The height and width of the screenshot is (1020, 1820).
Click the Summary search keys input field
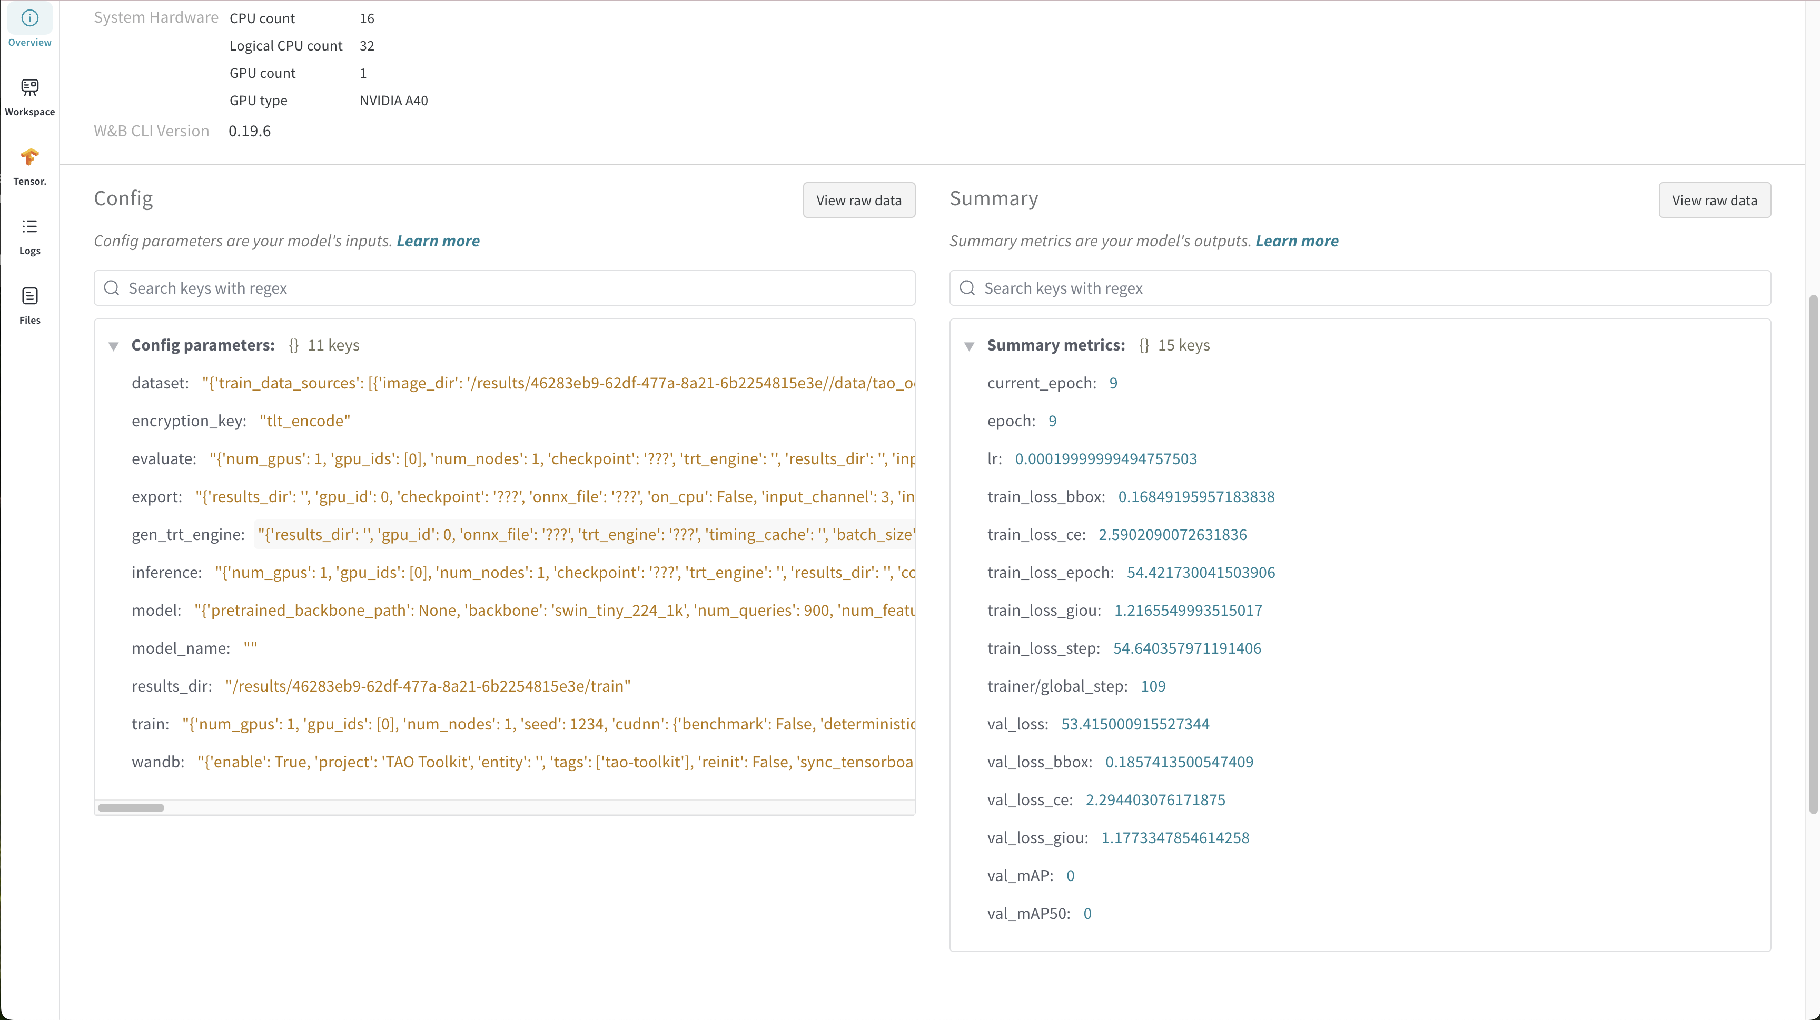click(x=1342, y=287)
